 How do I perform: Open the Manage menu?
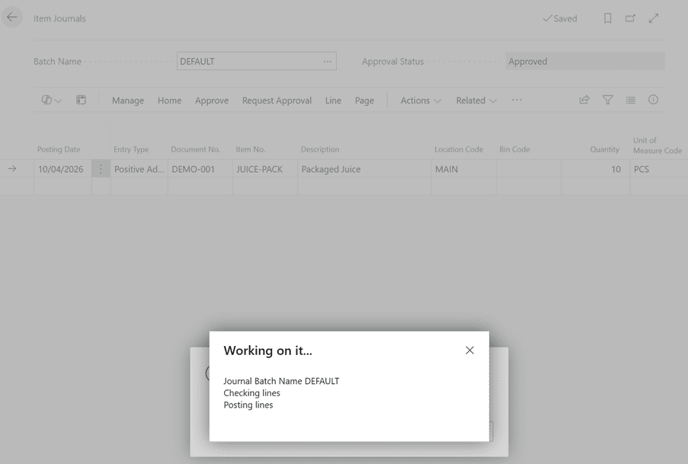pyautogui.click(x=128, y=101)
